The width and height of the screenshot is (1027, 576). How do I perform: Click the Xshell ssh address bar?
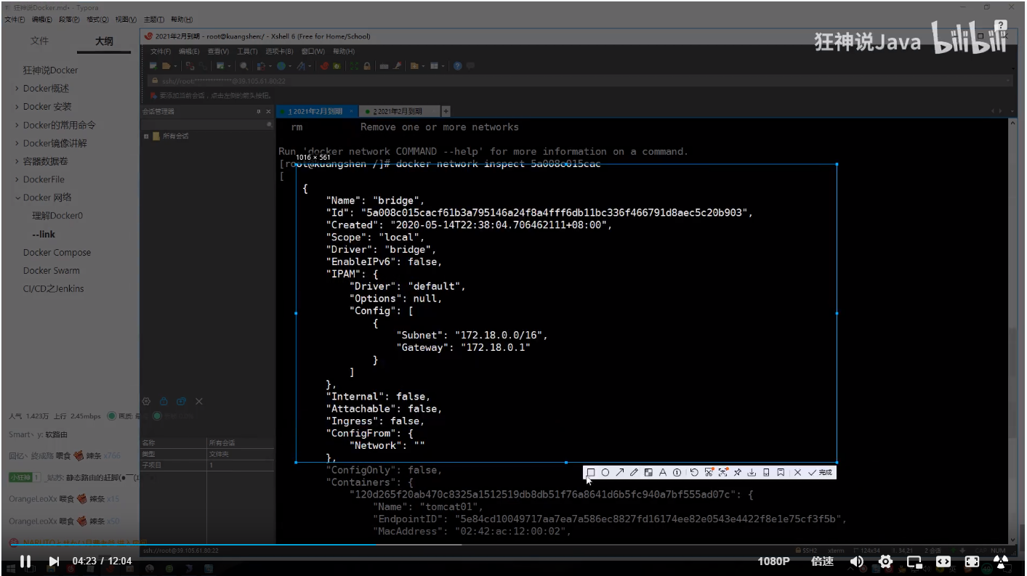(x=580, y=81)
